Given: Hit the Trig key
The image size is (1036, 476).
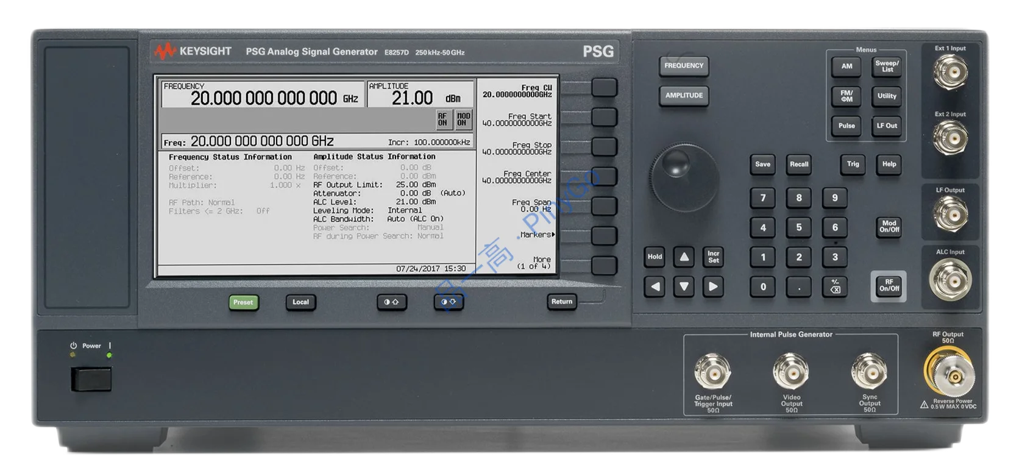Looking at the screenshot, I should (x=853, y=165).
